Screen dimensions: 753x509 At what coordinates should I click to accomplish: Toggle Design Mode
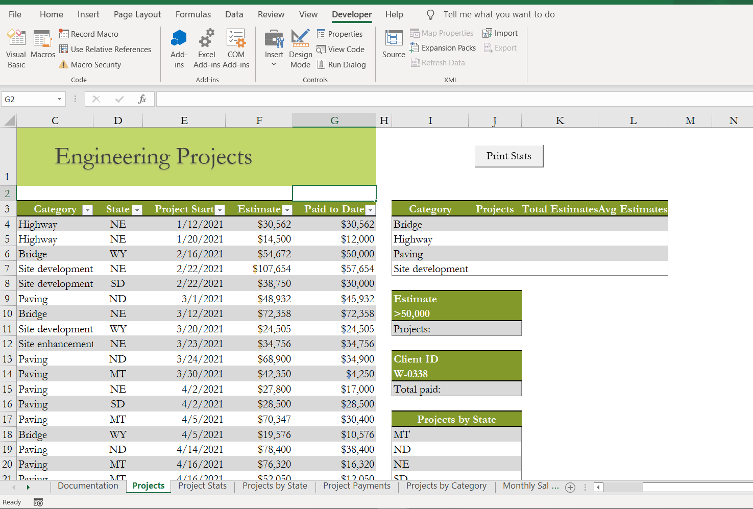tap(301, 49)
